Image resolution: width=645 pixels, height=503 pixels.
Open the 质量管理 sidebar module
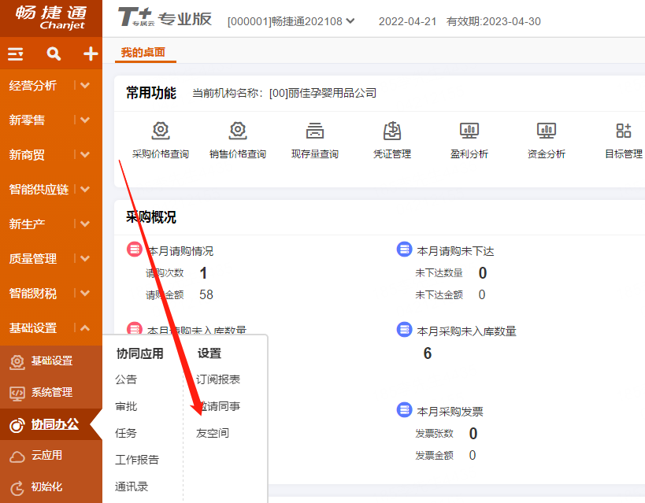point(33,258)
